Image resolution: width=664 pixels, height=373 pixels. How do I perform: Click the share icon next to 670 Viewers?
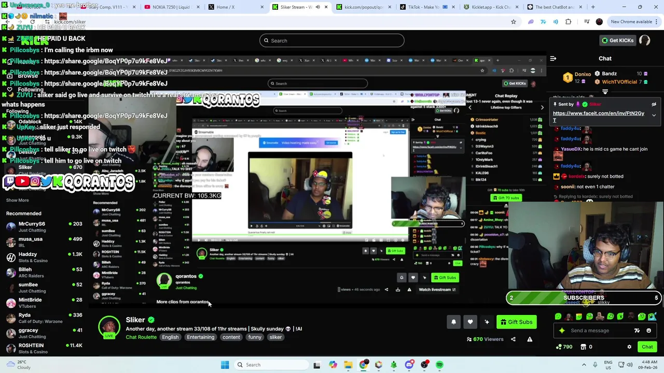[513, 339]
